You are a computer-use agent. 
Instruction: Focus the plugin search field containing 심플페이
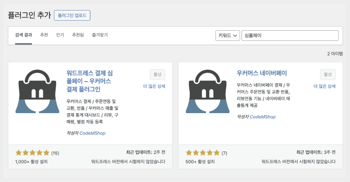pyautogui.click(x=290, y=36)
